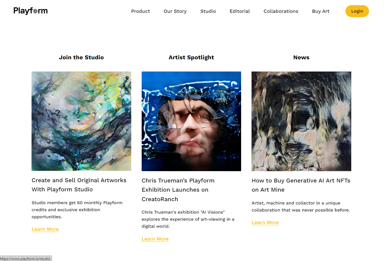Screen dimensions: 384x261
Task: Open the dark cave artwork thumbnail
Action: (301, 121)
